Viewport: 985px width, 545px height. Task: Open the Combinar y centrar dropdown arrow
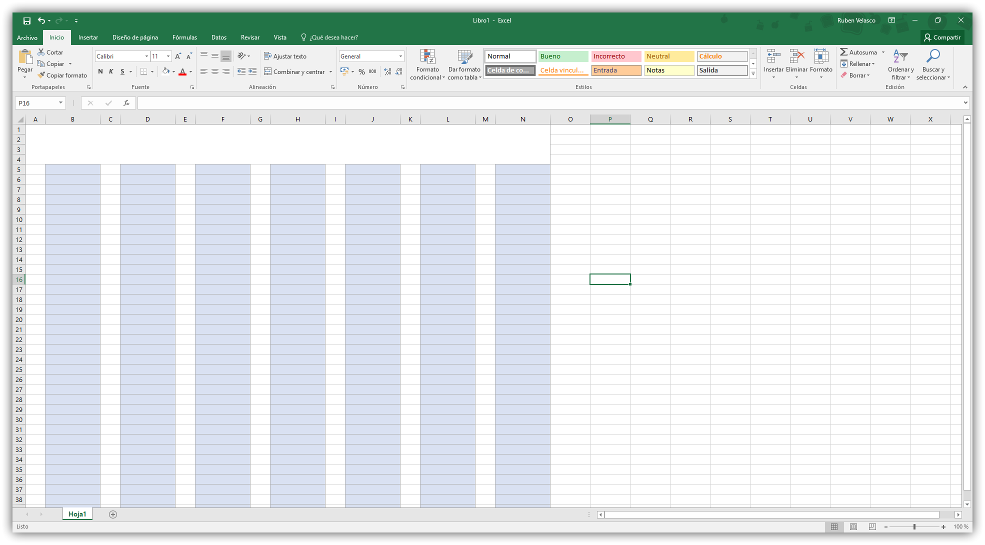[x=330, y=72]
